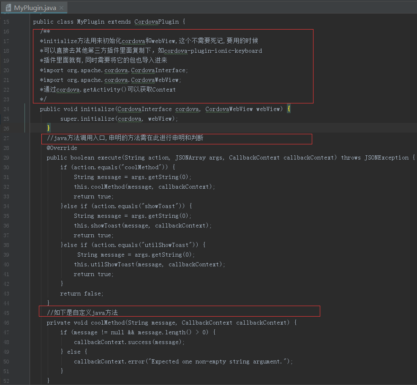The image size is (417, 385).
Task: Click the "showToast" string literal
Action: (x=160, y=206)
